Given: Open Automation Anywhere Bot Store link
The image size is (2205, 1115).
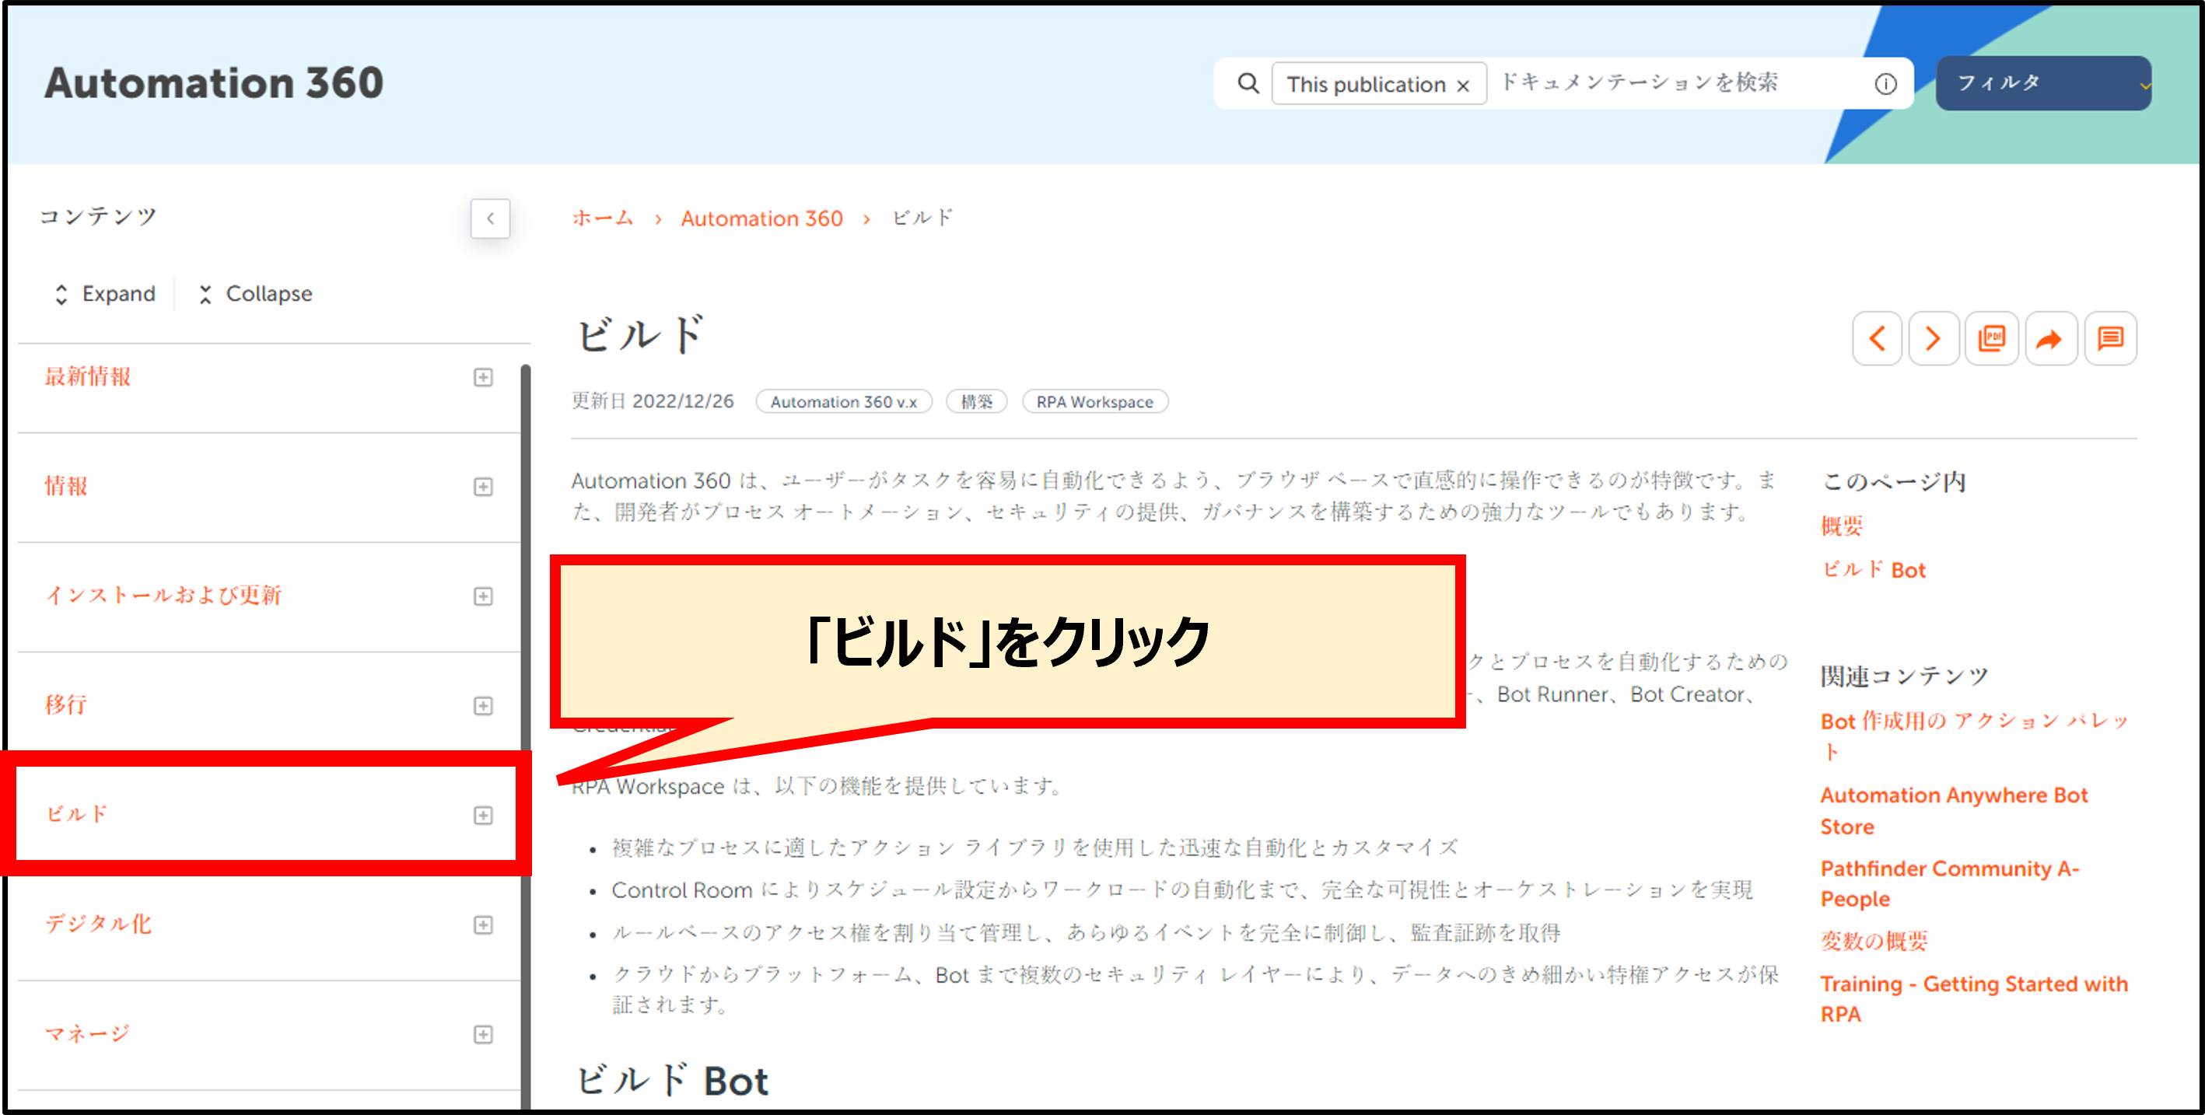Looking at the screenshot, I should (1955, 810).
